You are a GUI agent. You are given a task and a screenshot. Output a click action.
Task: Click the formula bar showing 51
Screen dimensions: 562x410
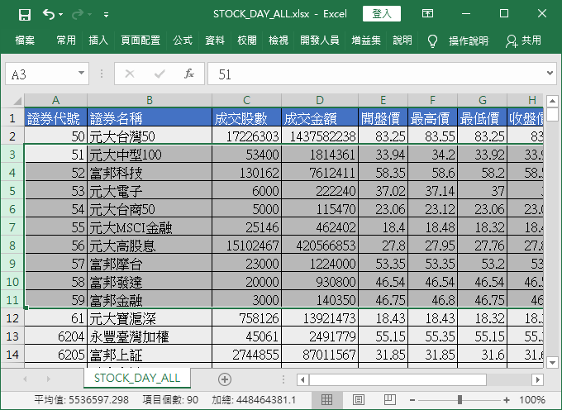pos(376,74)
